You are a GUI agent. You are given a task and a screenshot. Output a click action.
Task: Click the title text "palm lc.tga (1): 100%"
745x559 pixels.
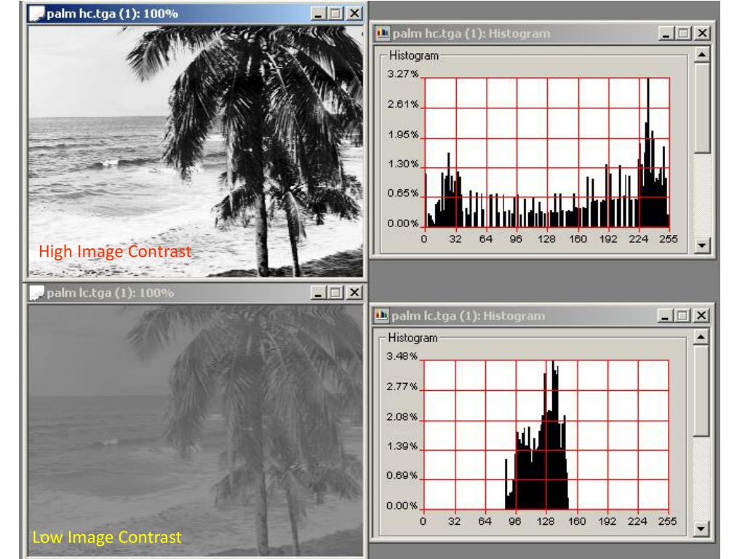111,293
